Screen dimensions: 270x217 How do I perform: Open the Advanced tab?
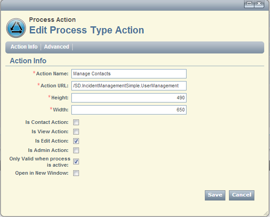click(57, 47)
